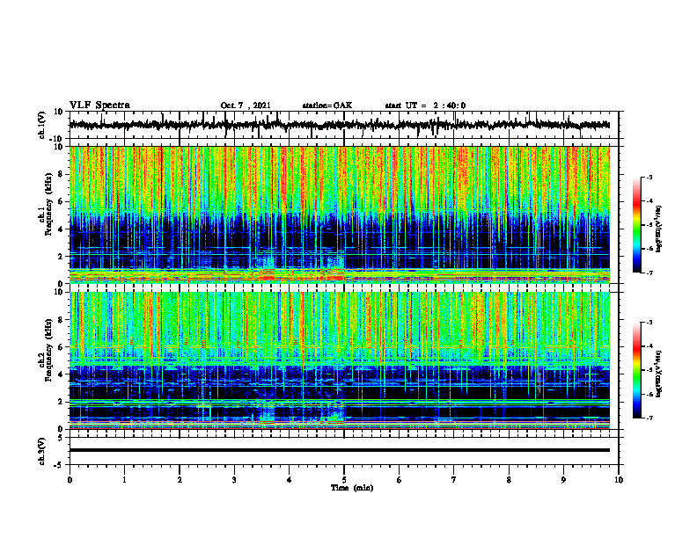Click the date text "Oct. 7, 2021"
The width and height of the screenshot is (697, 538).
click(246, 105)
